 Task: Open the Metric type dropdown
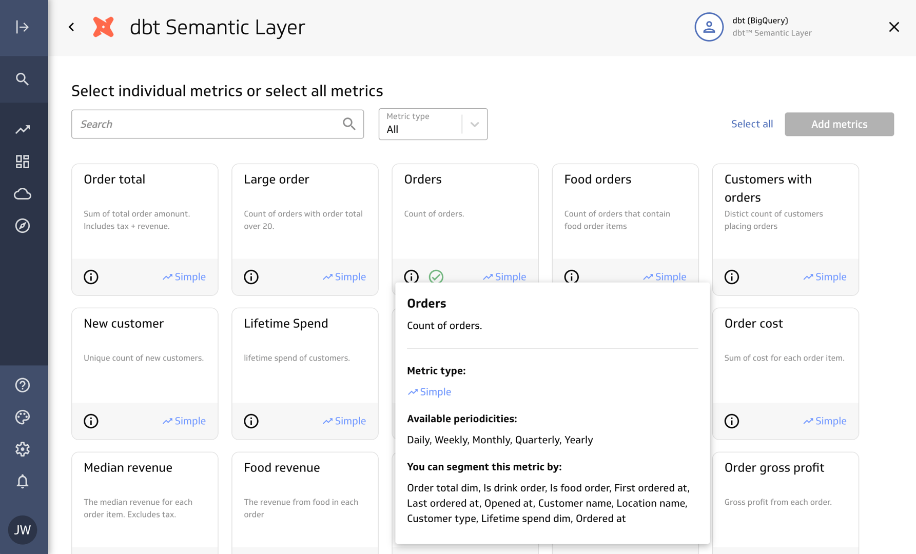pos(433,124)
